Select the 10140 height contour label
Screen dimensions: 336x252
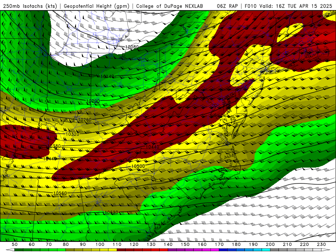pos(108,76)
